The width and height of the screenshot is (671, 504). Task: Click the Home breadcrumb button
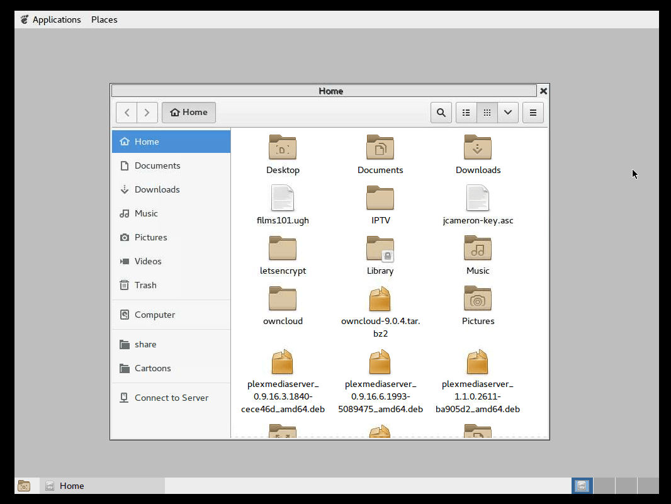coord(189,112)
